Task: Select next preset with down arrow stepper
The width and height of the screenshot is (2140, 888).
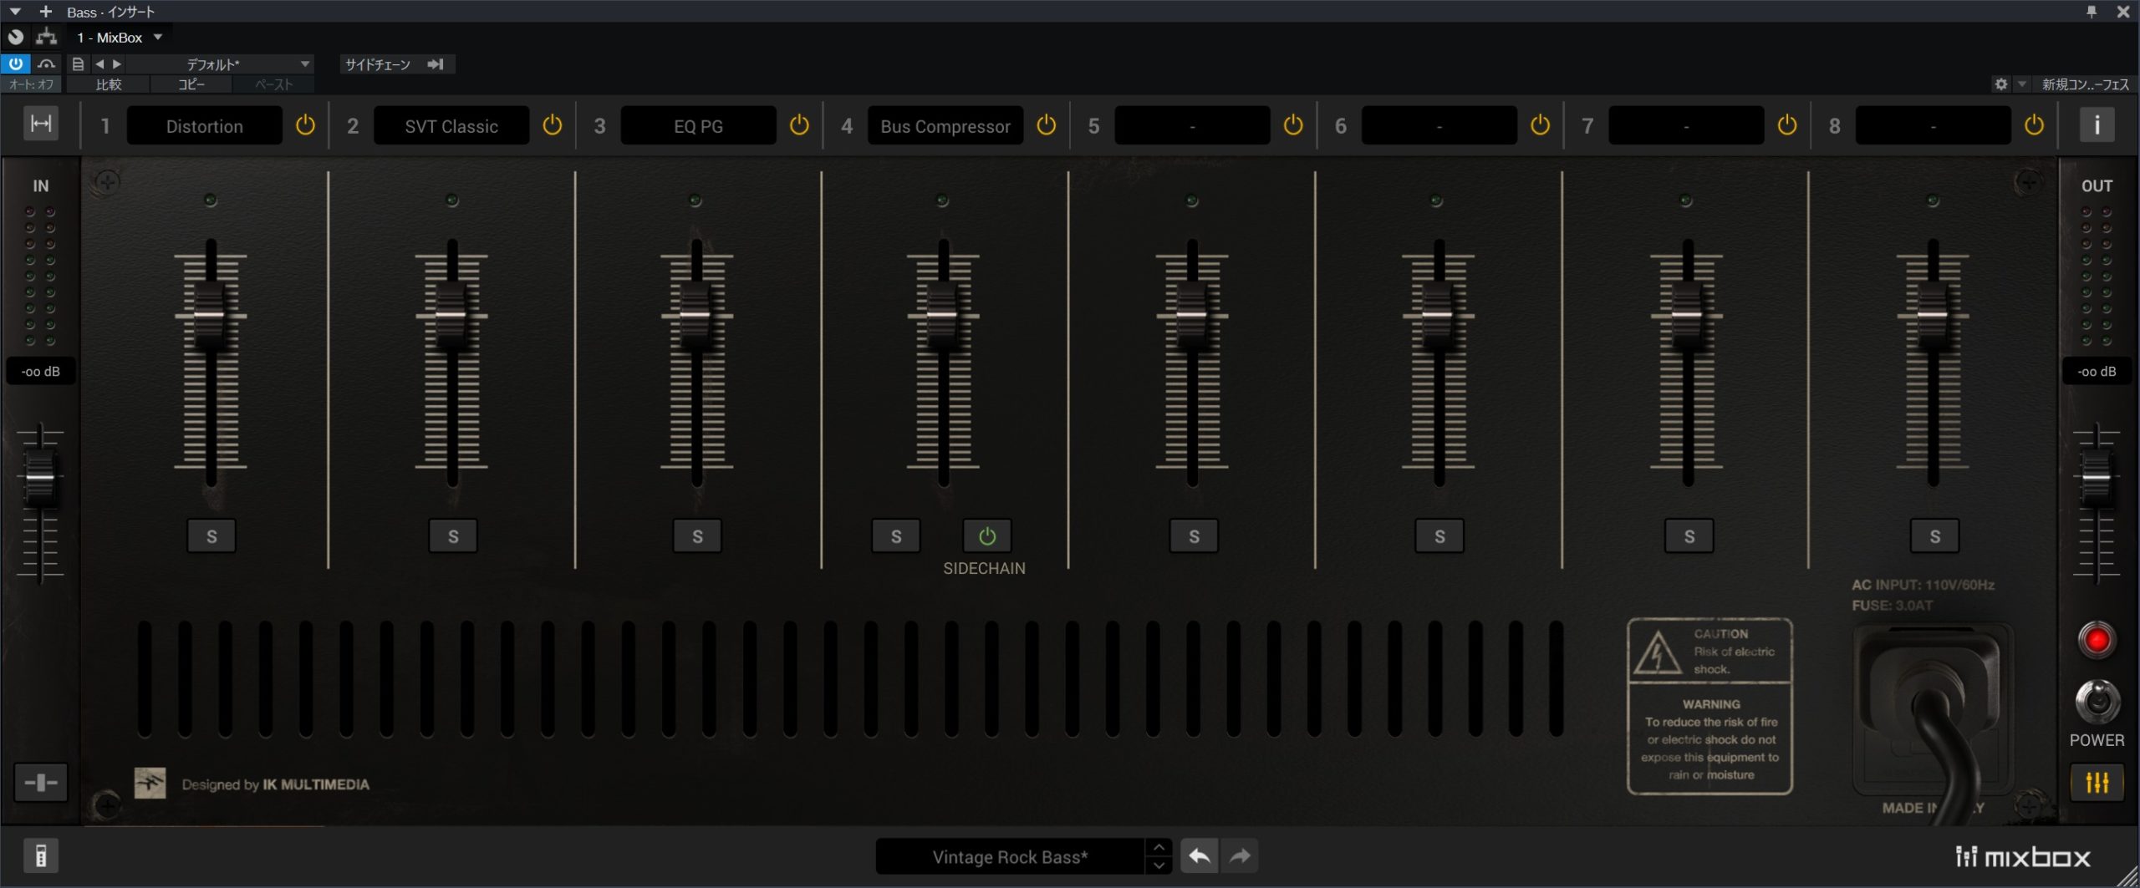Action: click(x=1159, y=866)
